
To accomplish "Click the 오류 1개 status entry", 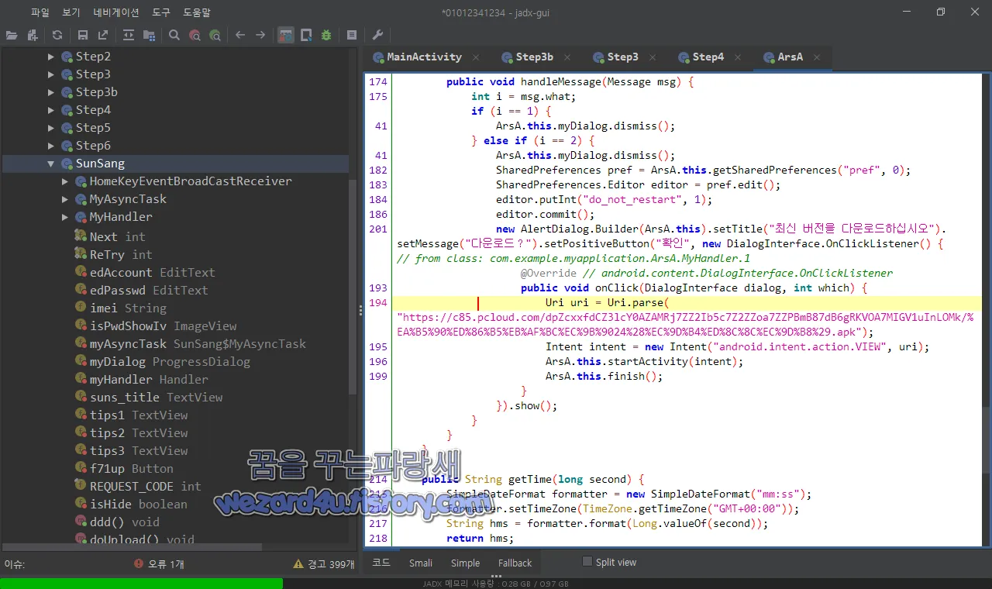I will (x=159, y=564).
